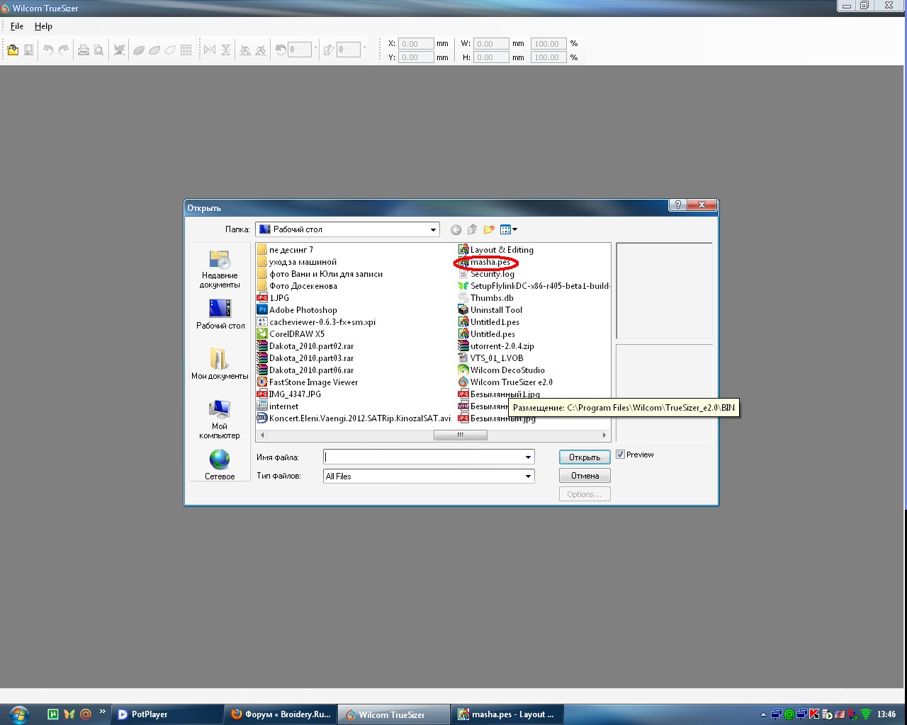Select Рабочий стол in places bar
Image resolution: width=907 pixels, height=725 pixels.
click(220, 314)
